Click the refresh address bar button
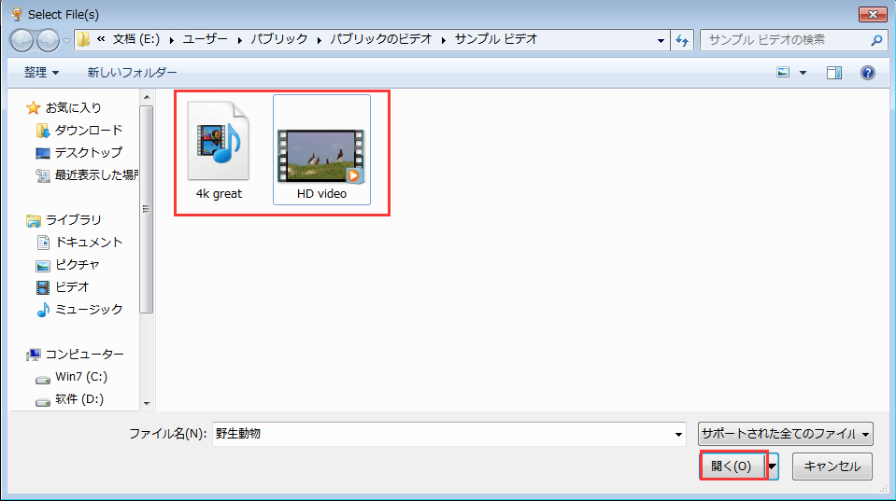896x501 pixels. click(682, 40)
